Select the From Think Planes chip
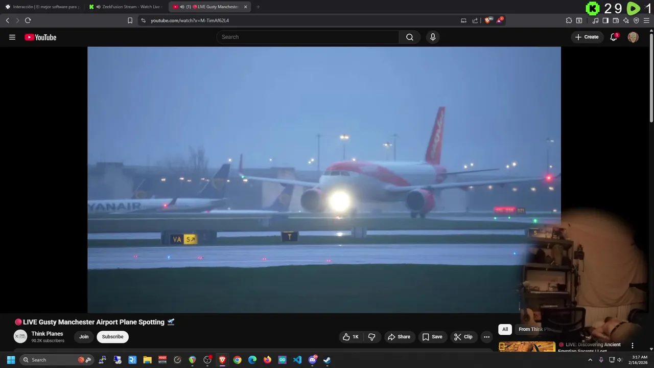 (x=533, y=329)
